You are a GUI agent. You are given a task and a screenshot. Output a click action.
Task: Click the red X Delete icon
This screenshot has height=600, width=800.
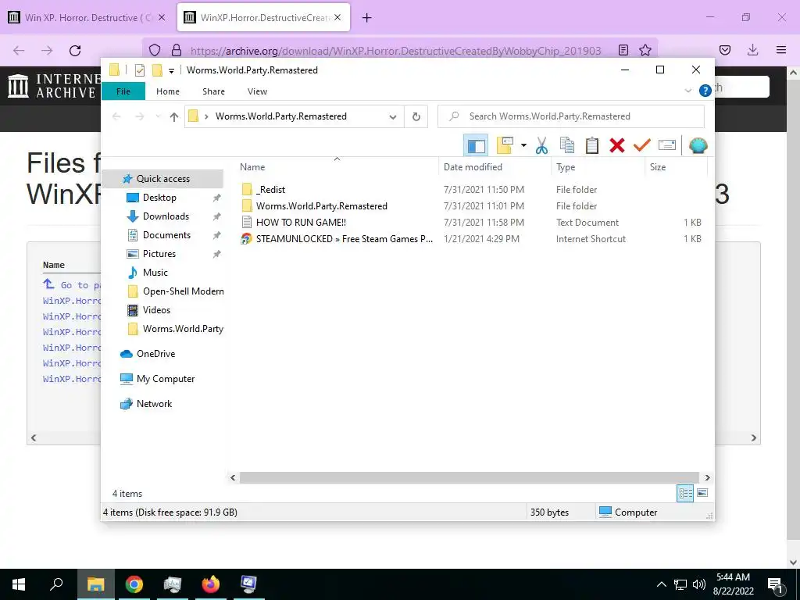(617, 146)
